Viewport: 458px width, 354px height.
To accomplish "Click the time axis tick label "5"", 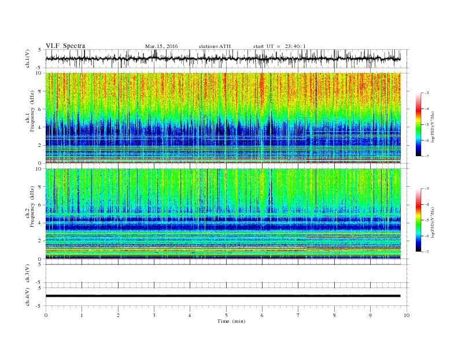I will [x=226, y=315].
